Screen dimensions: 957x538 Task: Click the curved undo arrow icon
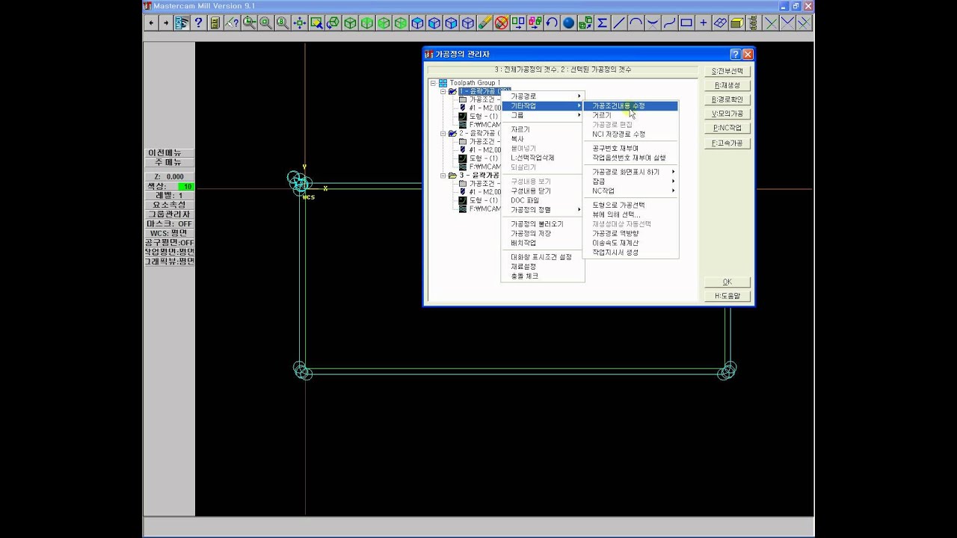(x=552, y=23)
